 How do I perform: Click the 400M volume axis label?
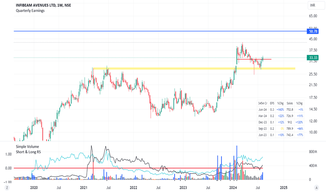(x=313, y=165)
